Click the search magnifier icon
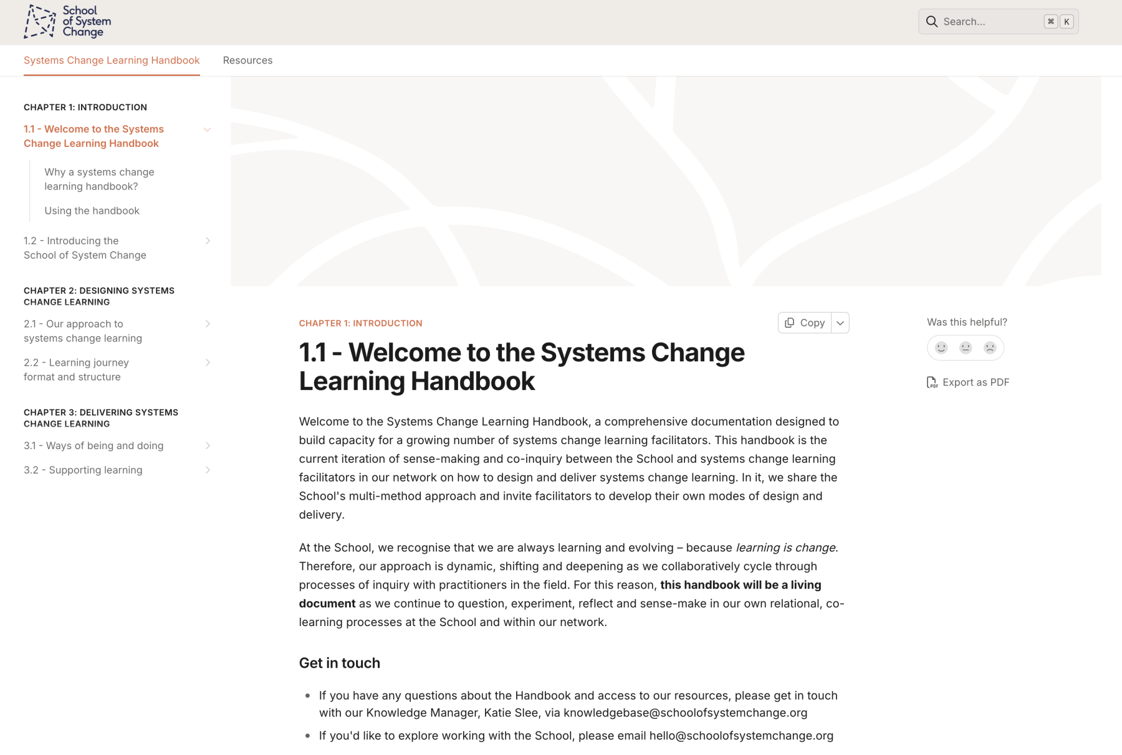 pyautogui.click(x=932, y=22)
